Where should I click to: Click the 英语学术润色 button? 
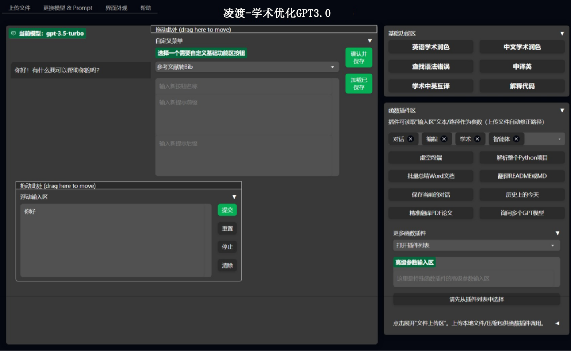coord(431,47)
